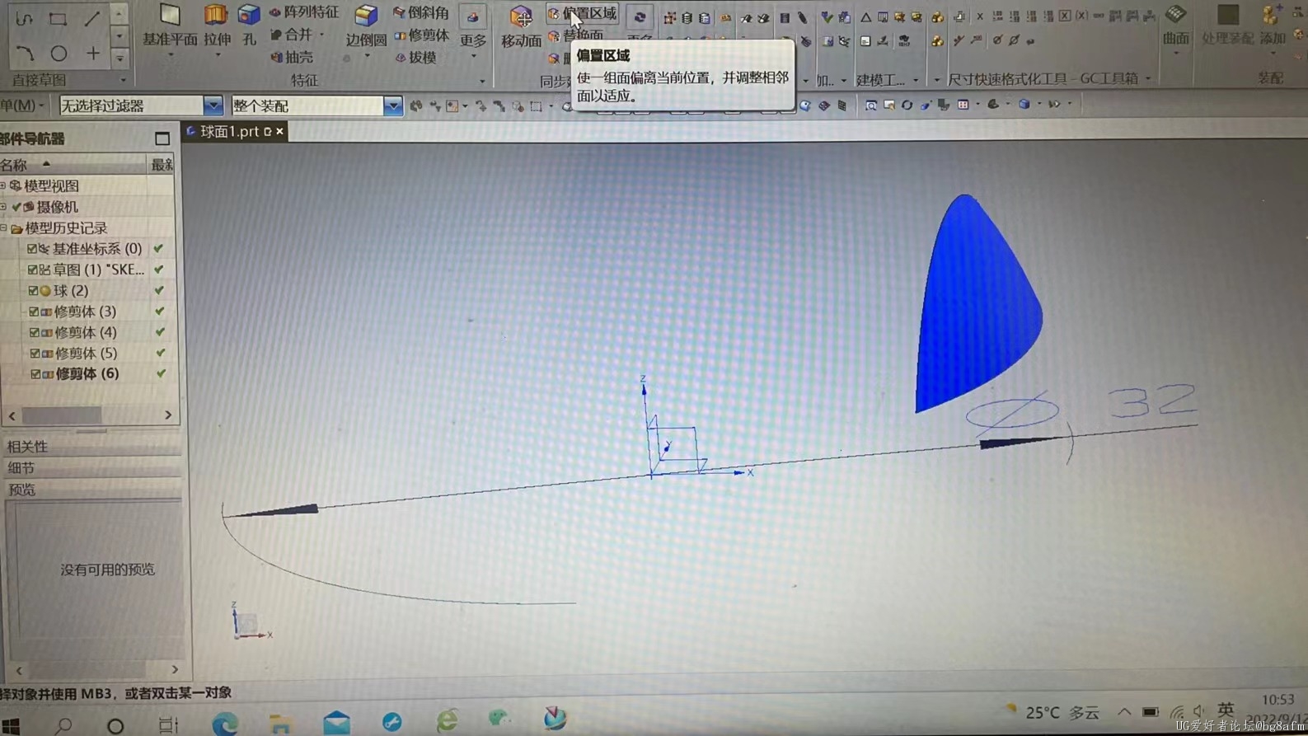Open Microsoft Edge from taskbar
1308x736 pixels.
pos(224,723)
